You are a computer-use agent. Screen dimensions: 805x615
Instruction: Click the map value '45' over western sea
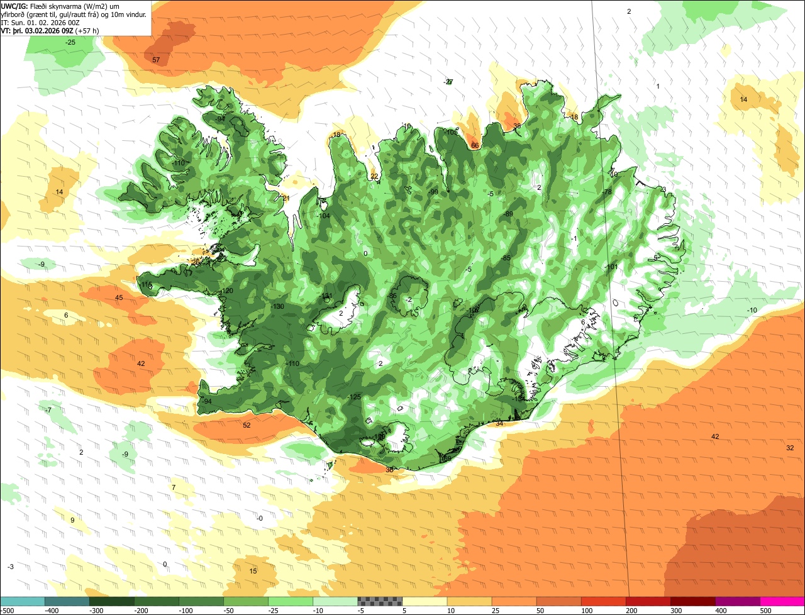(x=119, y=297)
